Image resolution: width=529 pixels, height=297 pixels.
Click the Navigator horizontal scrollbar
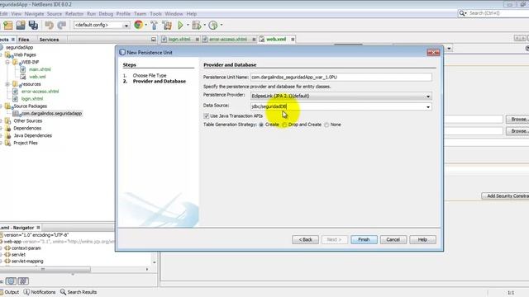coord(45,269)
